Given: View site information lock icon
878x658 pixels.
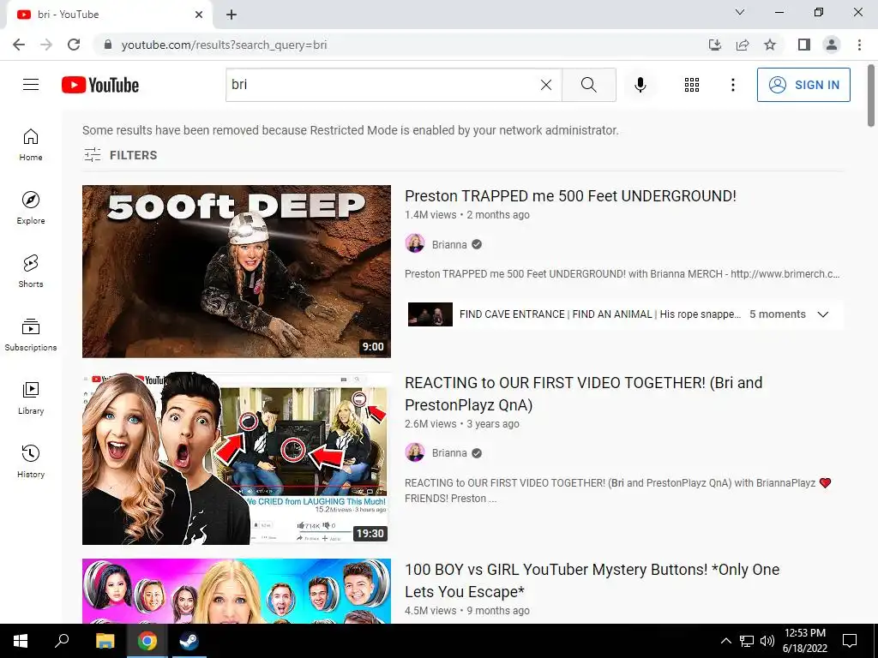Looking at the screenshot, I should tap(108, 45).
